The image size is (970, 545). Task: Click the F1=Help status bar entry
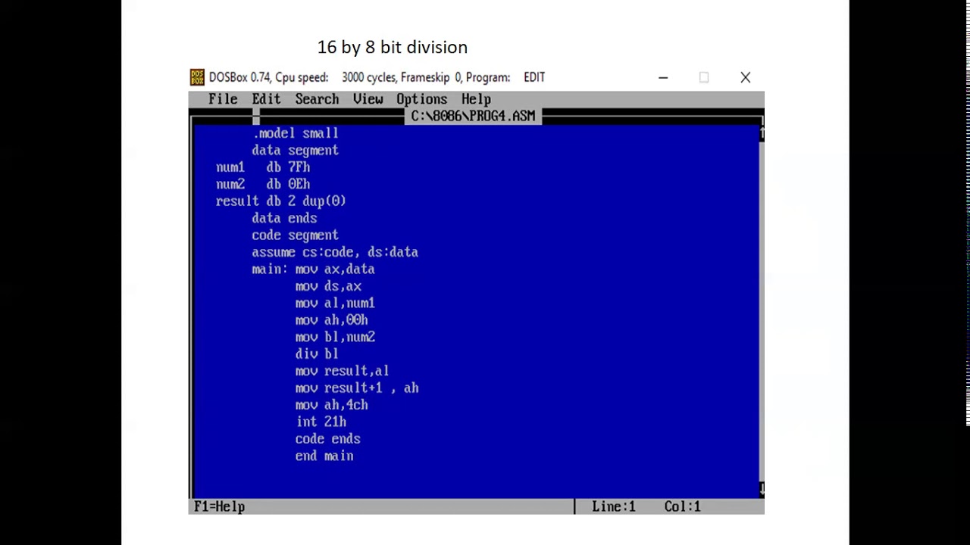(x=219, y=506)
